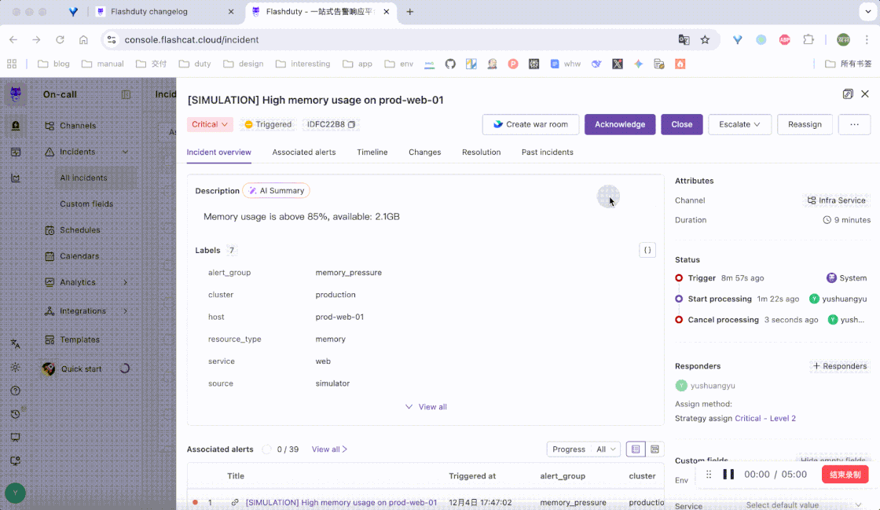Open the Critical severity dropdown

210,124
